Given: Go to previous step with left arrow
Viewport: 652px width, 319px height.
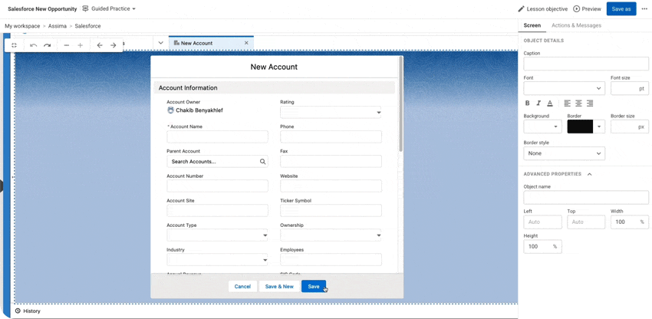Looking at the screenshot, I should tap(100, 45).
